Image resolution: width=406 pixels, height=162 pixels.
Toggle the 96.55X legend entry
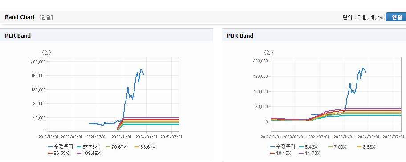[58, 153]
